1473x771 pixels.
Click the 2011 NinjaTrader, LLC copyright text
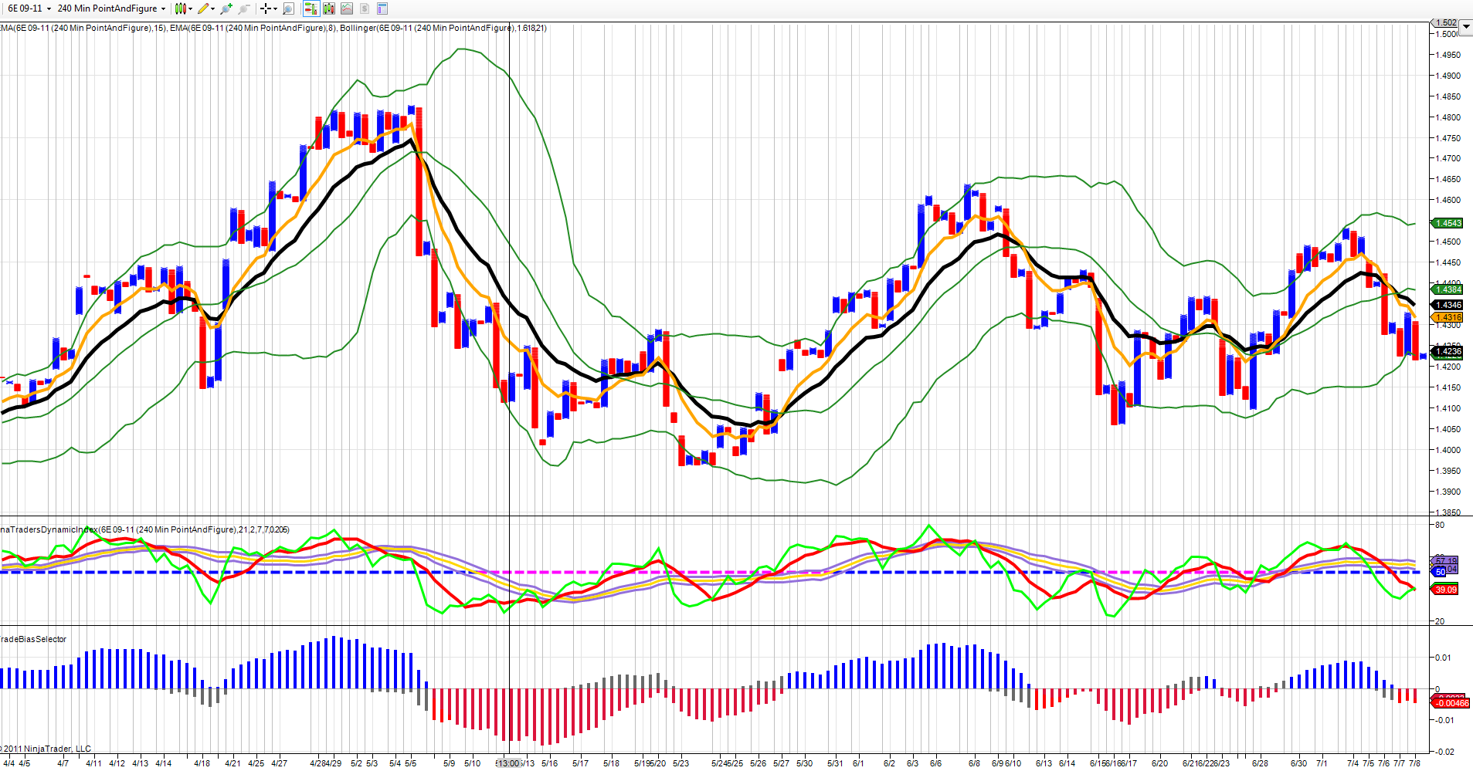click(46, 749)
